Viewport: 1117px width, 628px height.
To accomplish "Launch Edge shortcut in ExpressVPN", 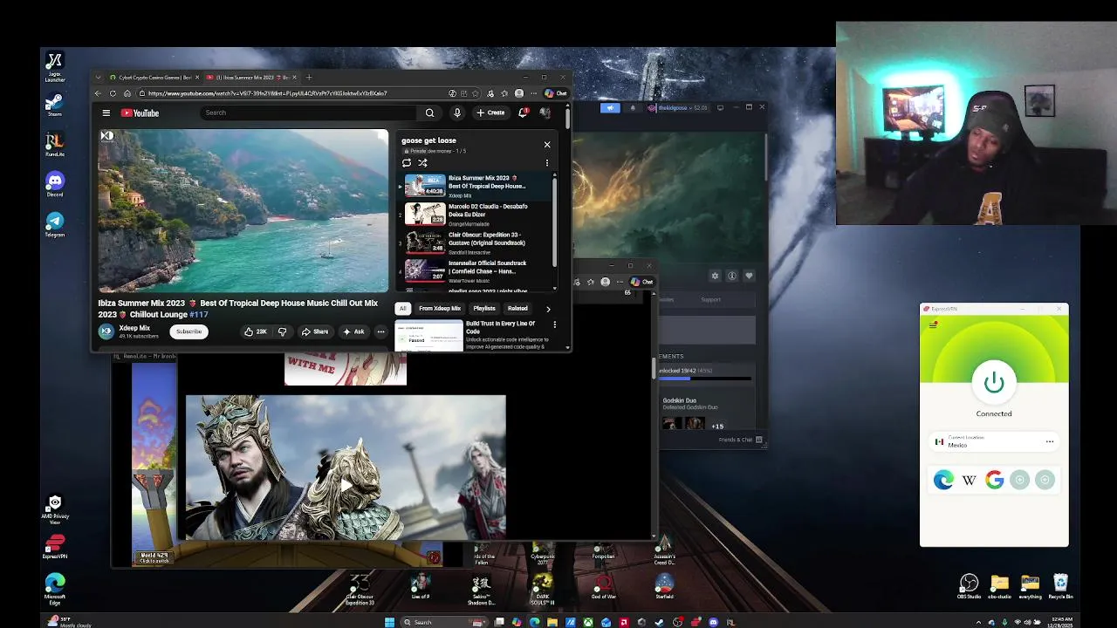I will [943, 480].
